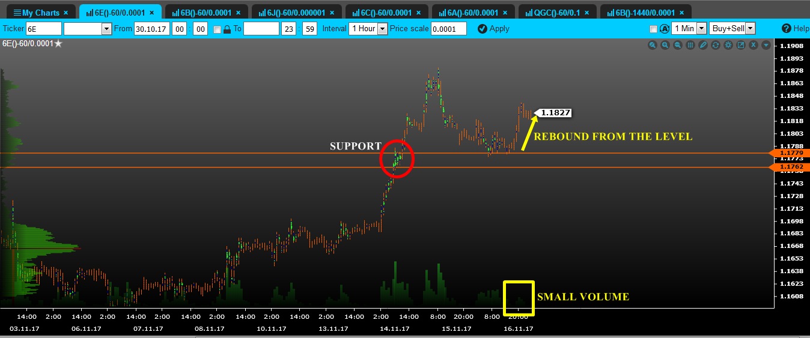Pop out chart with the expand window icon
The width and height of the screenshot is (810, 338).
[741, 45]
